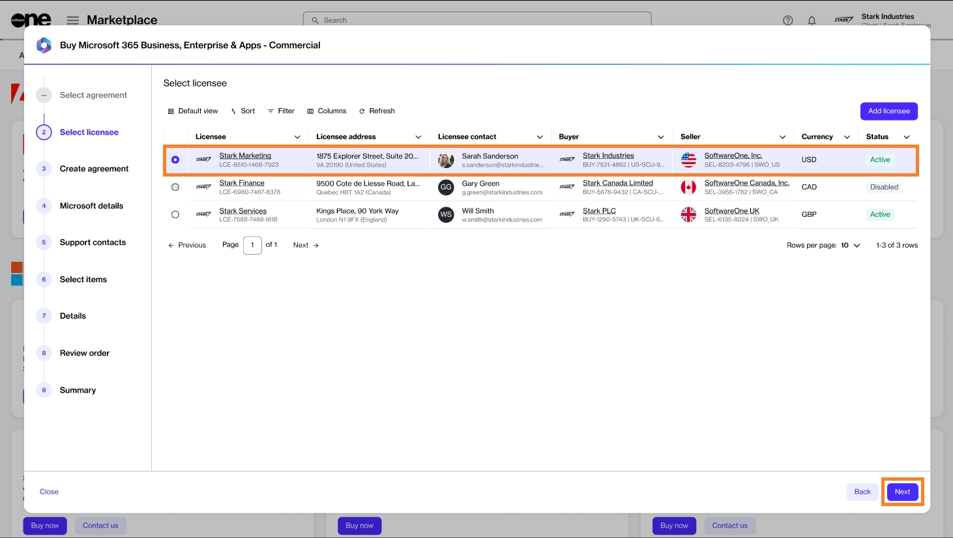Click the Add licensee button

click(x=888, y=111)
